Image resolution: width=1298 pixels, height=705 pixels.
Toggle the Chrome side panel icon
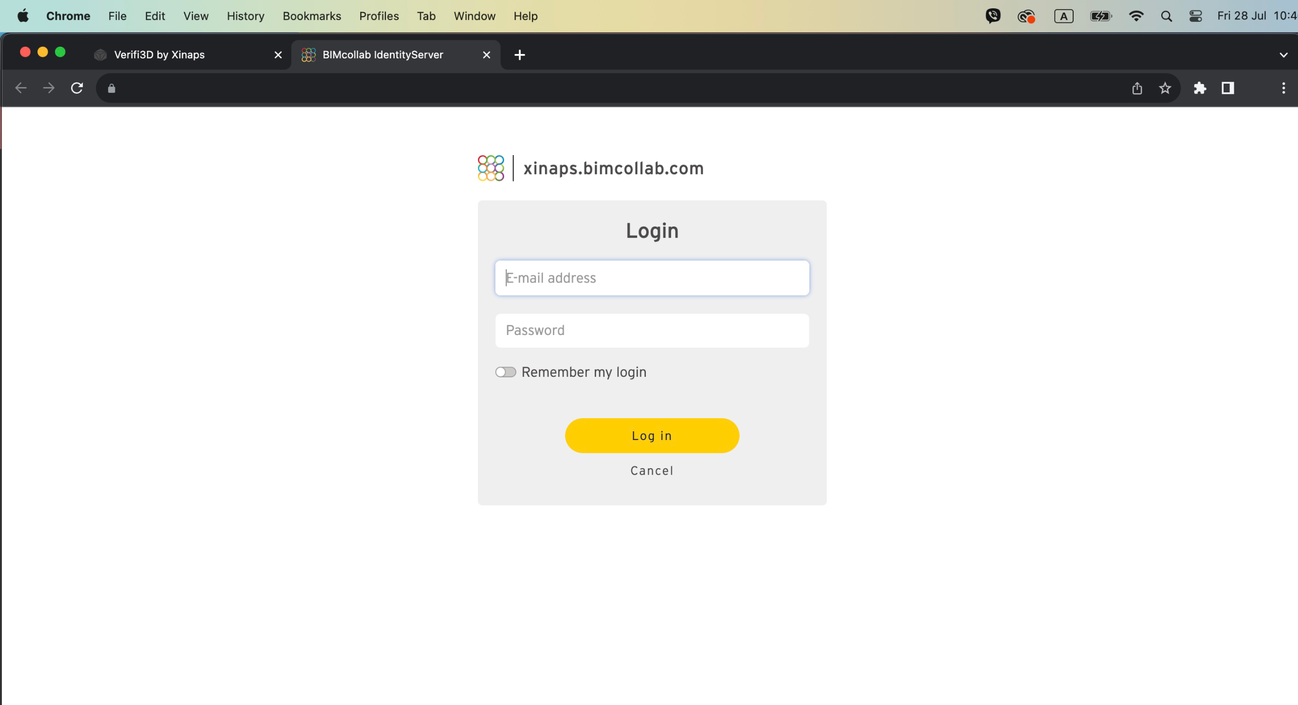click(1228, 88)
